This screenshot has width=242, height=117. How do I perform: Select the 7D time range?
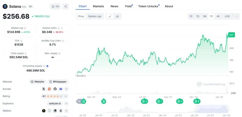198,16
